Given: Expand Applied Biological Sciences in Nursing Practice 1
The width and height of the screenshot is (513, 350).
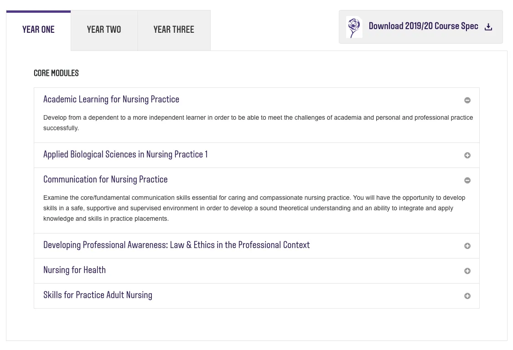Looking at the screenshot, I should [125, 155].
